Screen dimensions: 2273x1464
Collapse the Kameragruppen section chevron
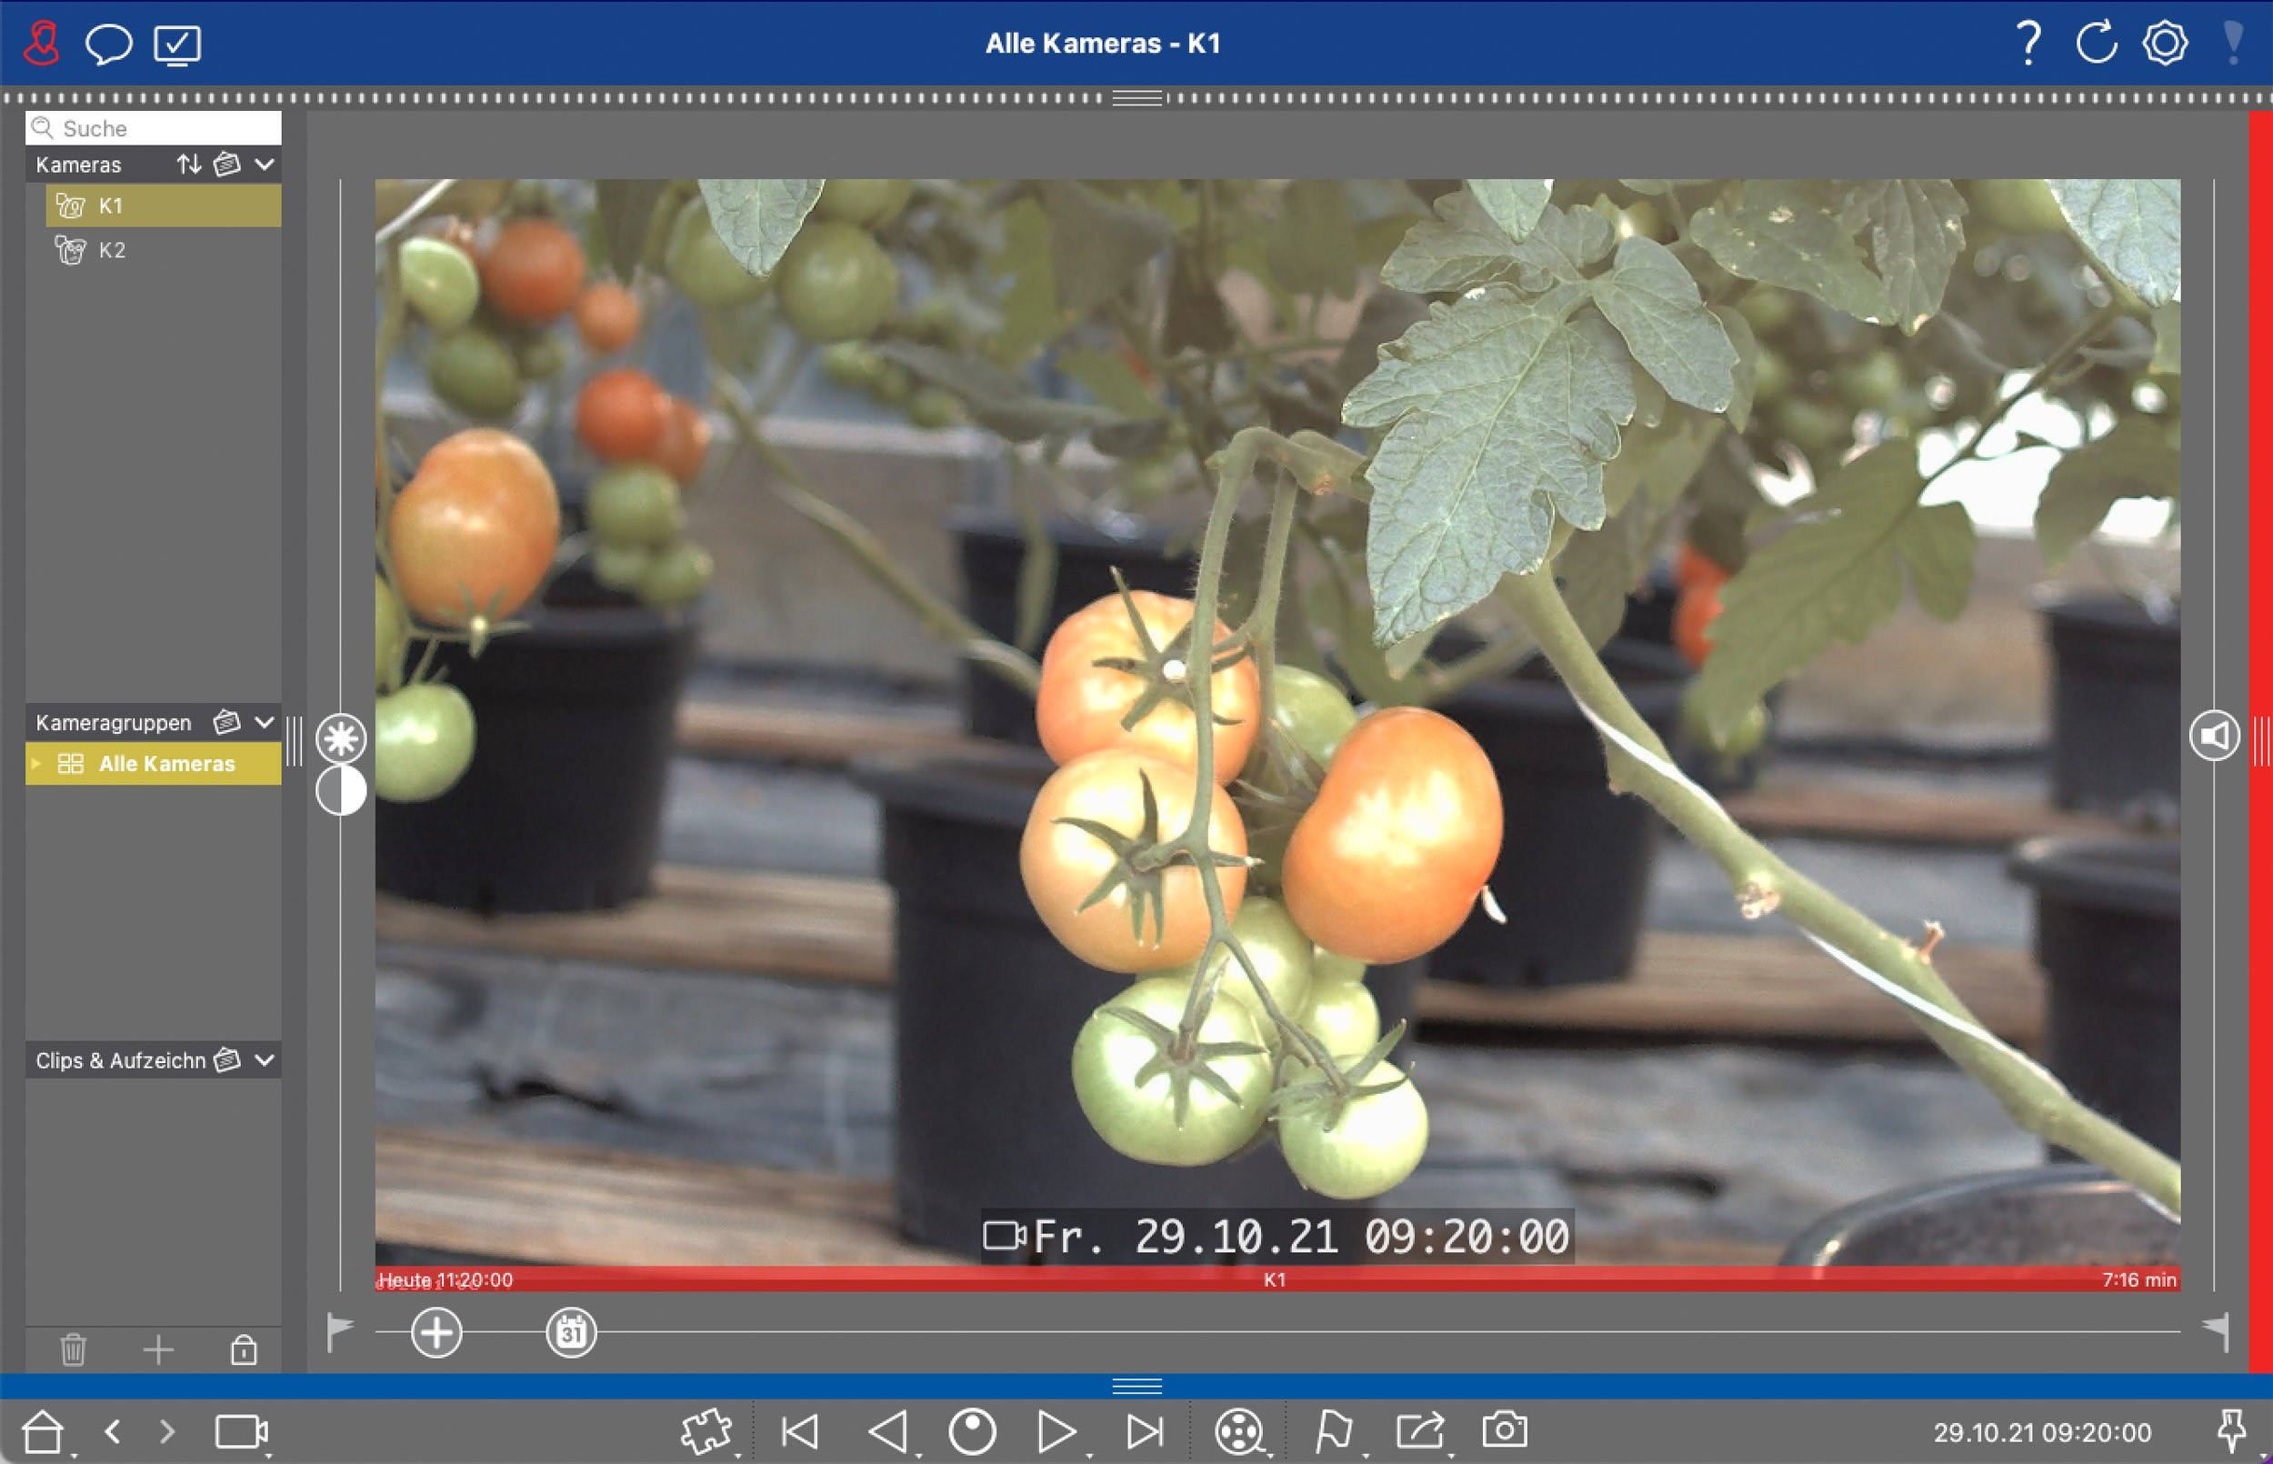click(x=266, y=722)
